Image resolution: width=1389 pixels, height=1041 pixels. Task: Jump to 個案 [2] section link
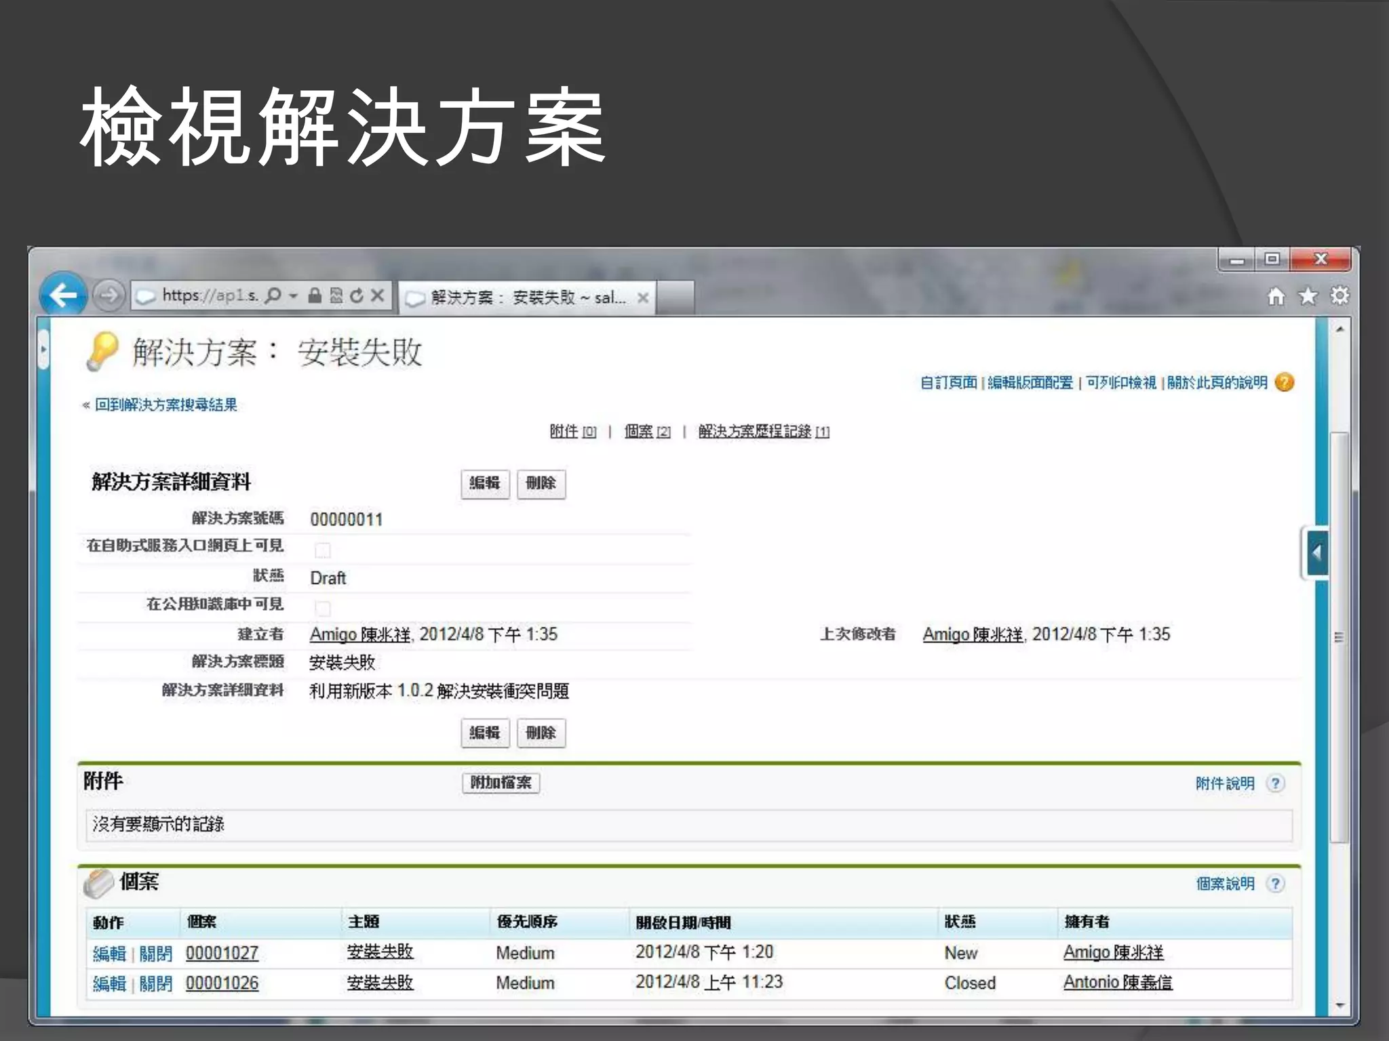point(647,432)
